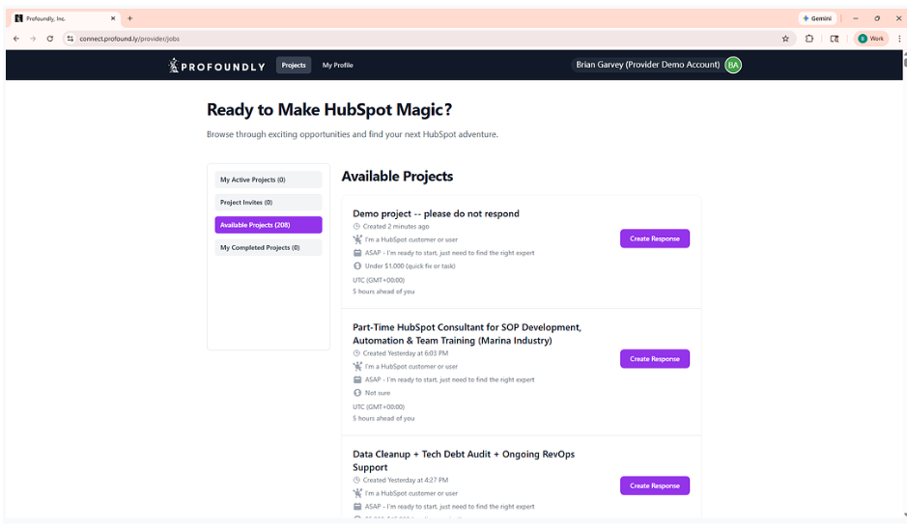Click HubSpot user icon in Demo project

[357, 239]
